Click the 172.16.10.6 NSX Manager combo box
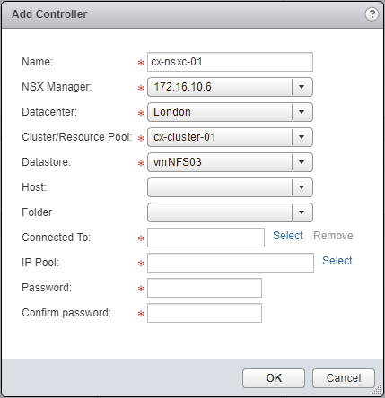The image size is (385, 398). point(230,87)
